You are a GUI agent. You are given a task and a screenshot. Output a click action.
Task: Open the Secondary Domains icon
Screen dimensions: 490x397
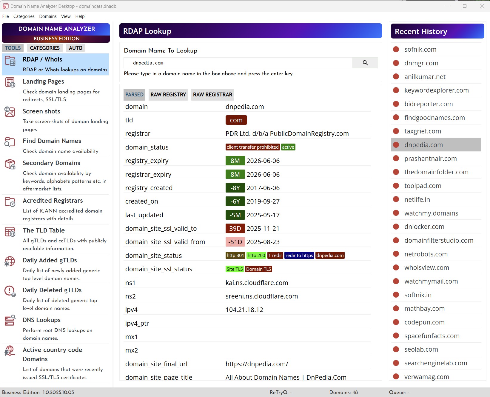(x=10, y=164)
